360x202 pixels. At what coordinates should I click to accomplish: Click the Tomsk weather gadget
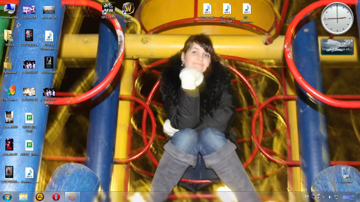[x=337, y=47]
